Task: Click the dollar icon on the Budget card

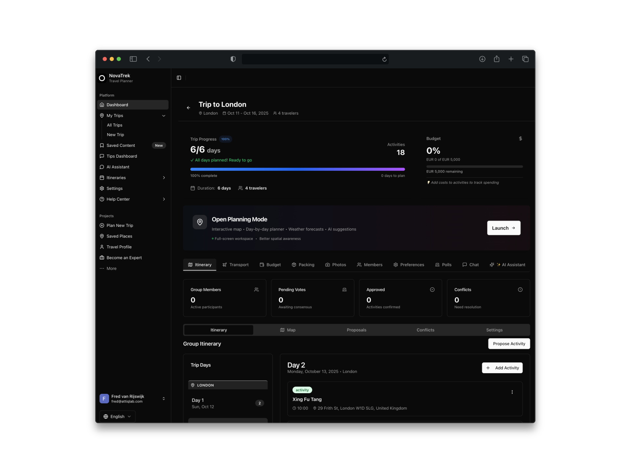Action: 520,139
